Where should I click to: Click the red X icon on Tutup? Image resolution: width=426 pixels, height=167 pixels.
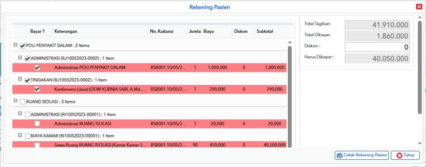pyautogui.click(x=399, y=155)
